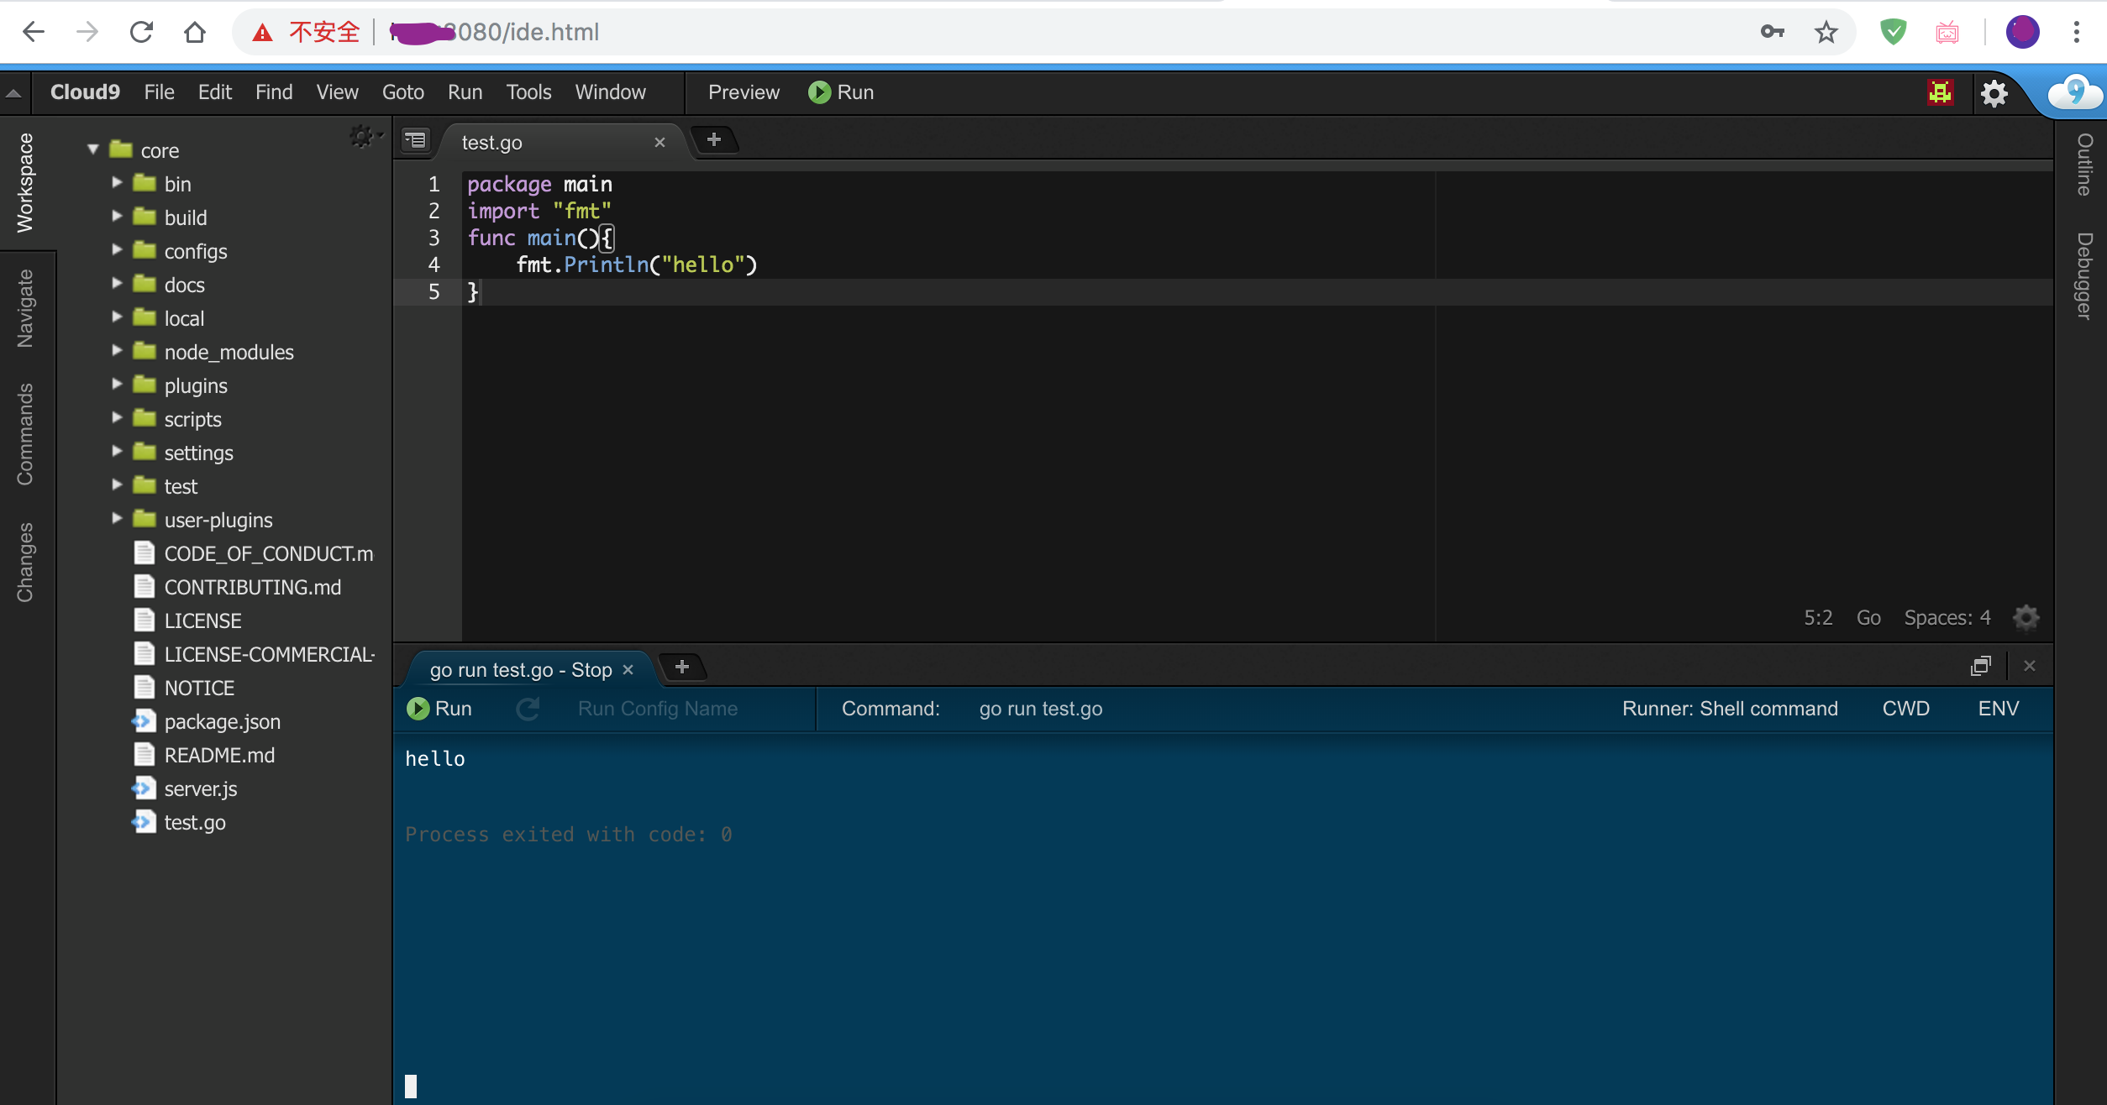
Task: Expand the plugins folder arrow
Action: (118, 385)
